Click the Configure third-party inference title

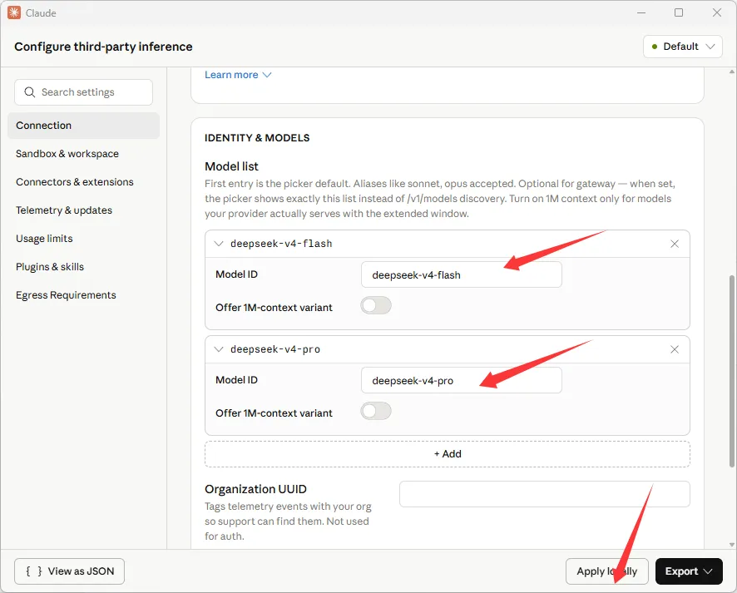103,47
